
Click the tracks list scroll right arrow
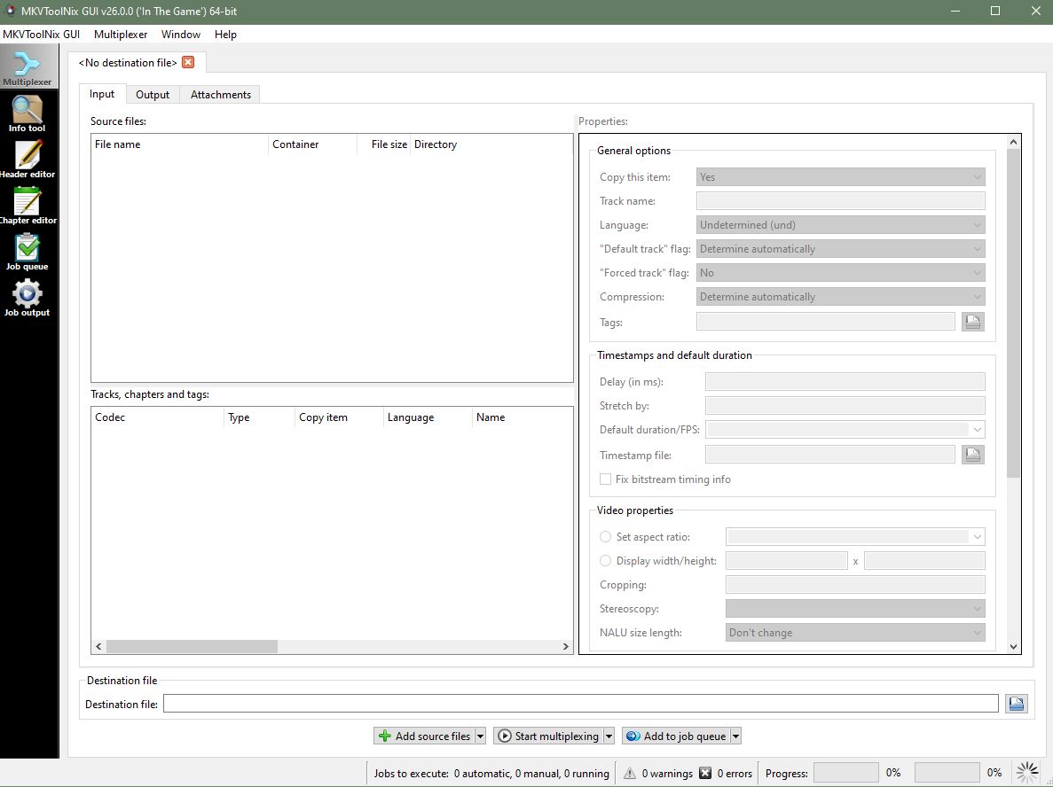[565, 646]
